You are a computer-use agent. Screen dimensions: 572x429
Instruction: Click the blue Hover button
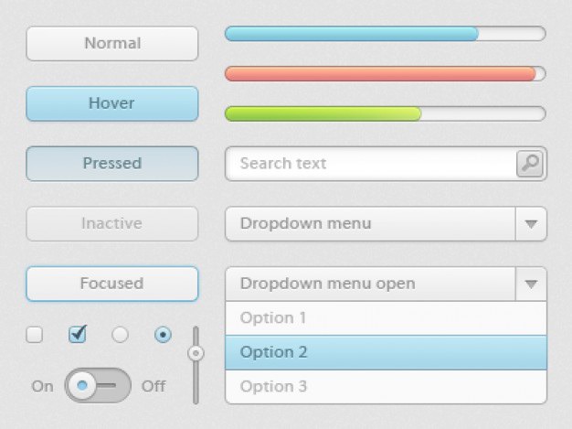pyautogui.click(x=112, y=103)
